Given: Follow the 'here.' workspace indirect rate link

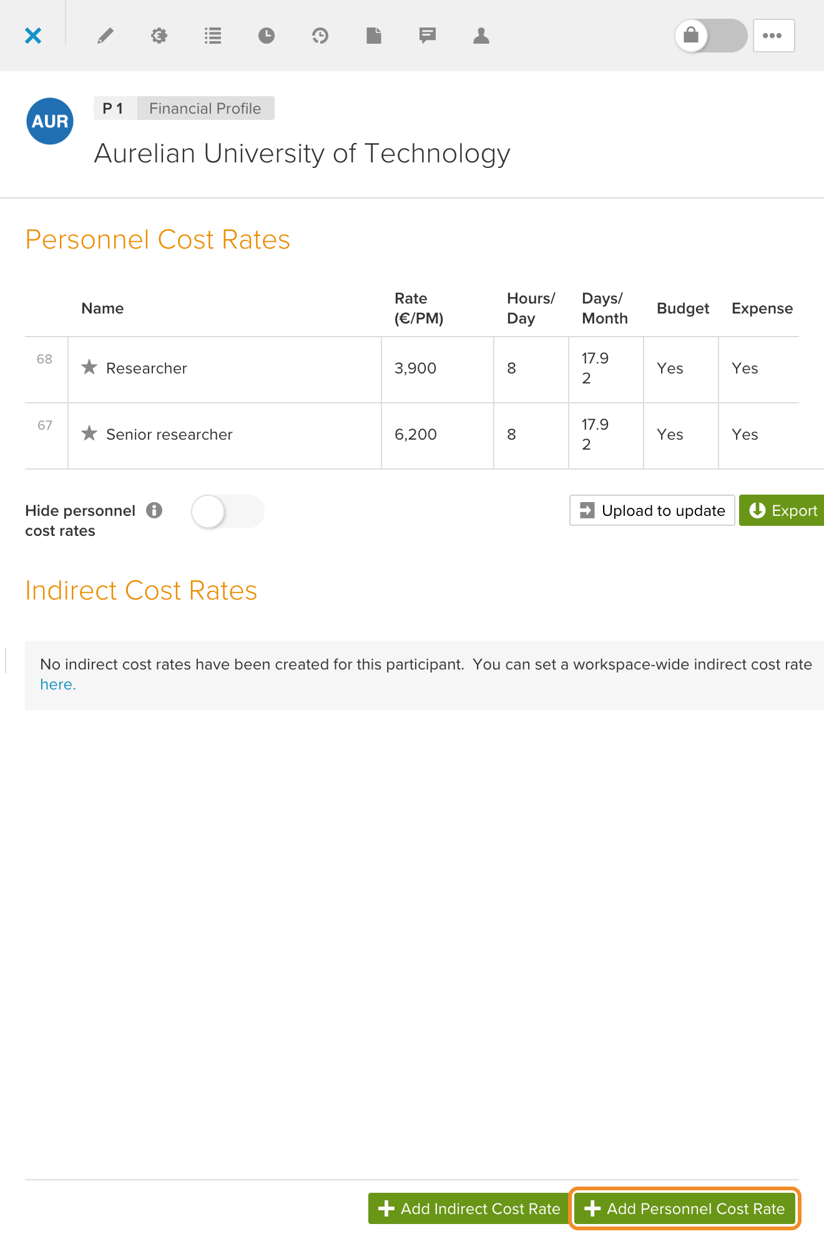Looking at the screenshot, I should pos(58,684).
